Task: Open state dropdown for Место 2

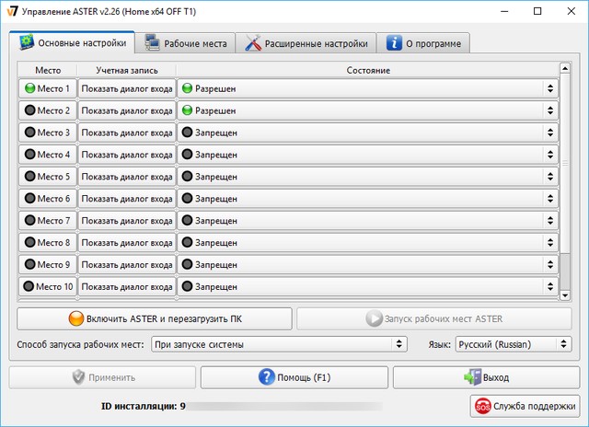Action: pos(368,110)
